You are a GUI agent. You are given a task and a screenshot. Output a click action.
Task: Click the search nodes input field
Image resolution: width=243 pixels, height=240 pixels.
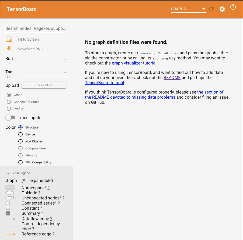tap(36, 28)
